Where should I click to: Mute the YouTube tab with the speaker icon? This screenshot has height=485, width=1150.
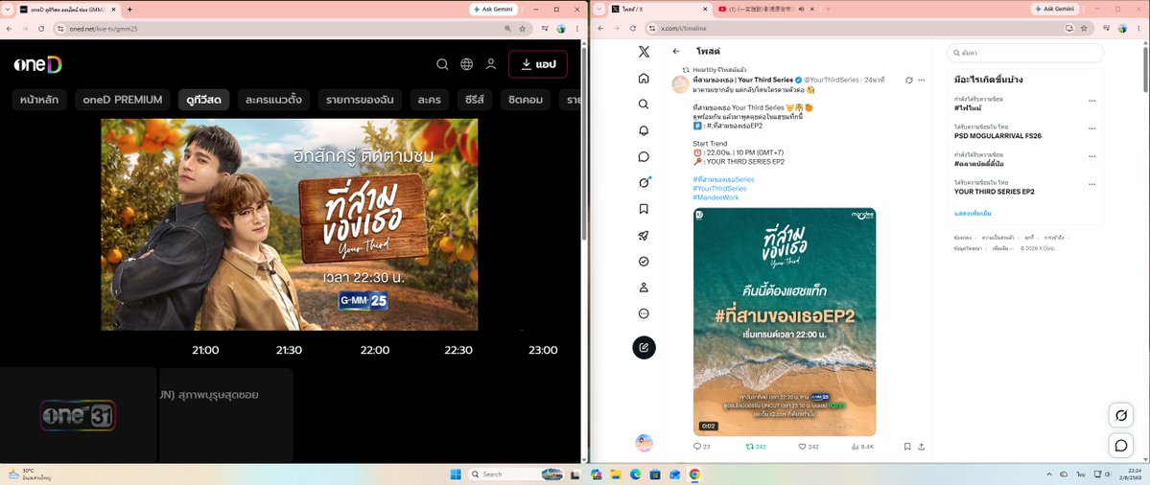[x=802, y=9]
